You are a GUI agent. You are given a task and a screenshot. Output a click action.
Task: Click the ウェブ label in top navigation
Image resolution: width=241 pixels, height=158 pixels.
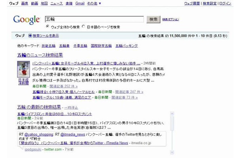coord(14,4)
